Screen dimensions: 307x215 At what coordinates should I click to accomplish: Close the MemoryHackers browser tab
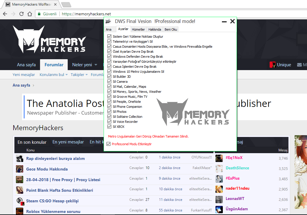pos(55,4)
